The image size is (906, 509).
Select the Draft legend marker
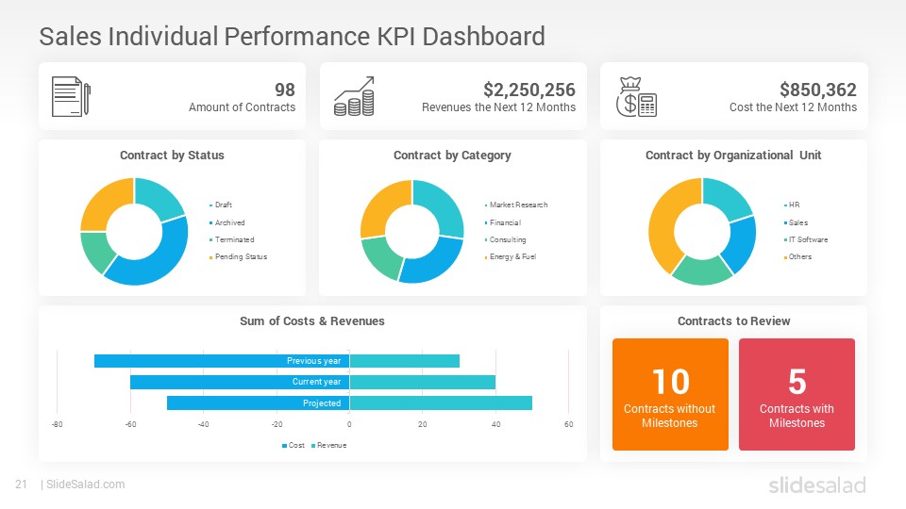[x=210, y=205]
